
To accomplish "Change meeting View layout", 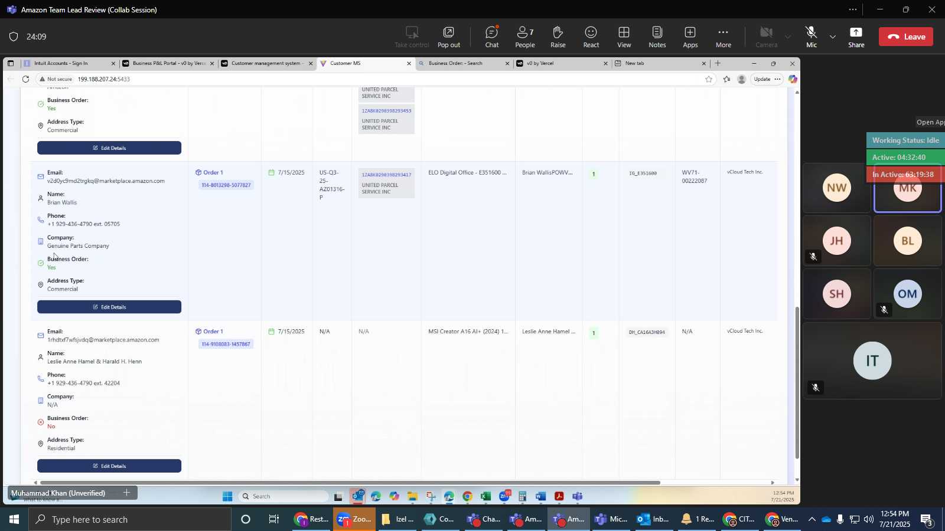I will click(x=624, y=37).
